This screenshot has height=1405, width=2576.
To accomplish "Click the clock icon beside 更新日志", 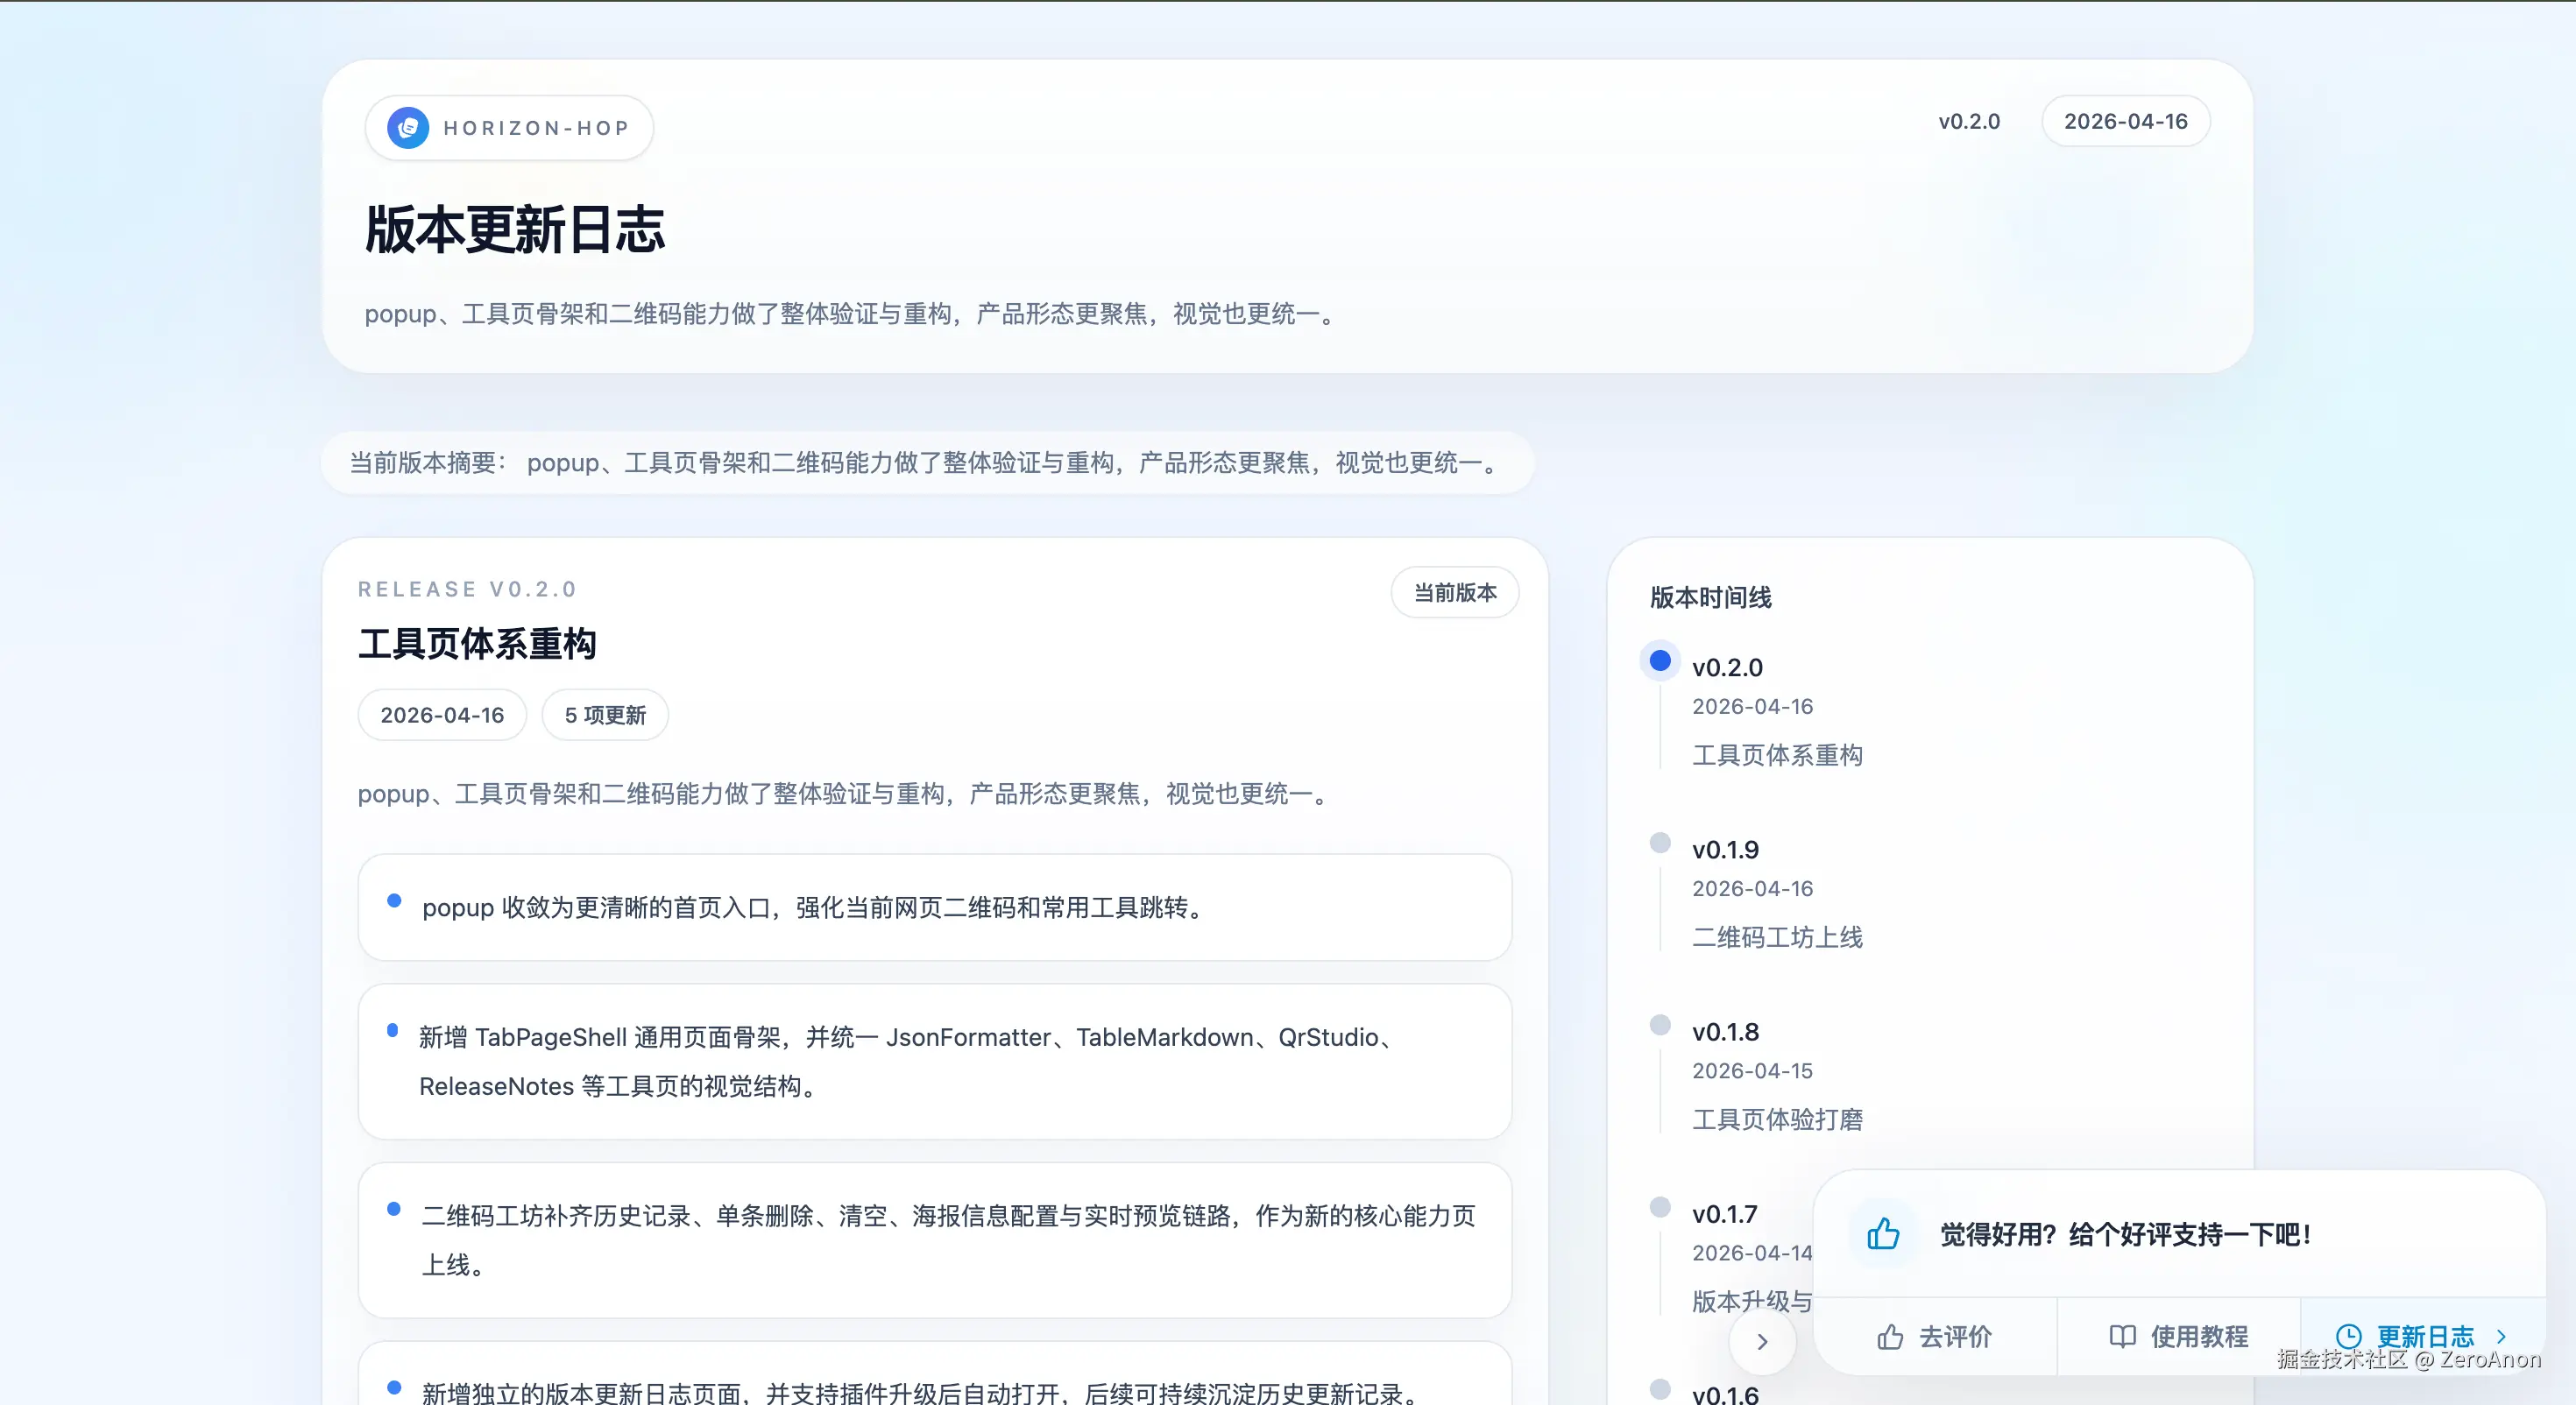I will 2348,1337.
